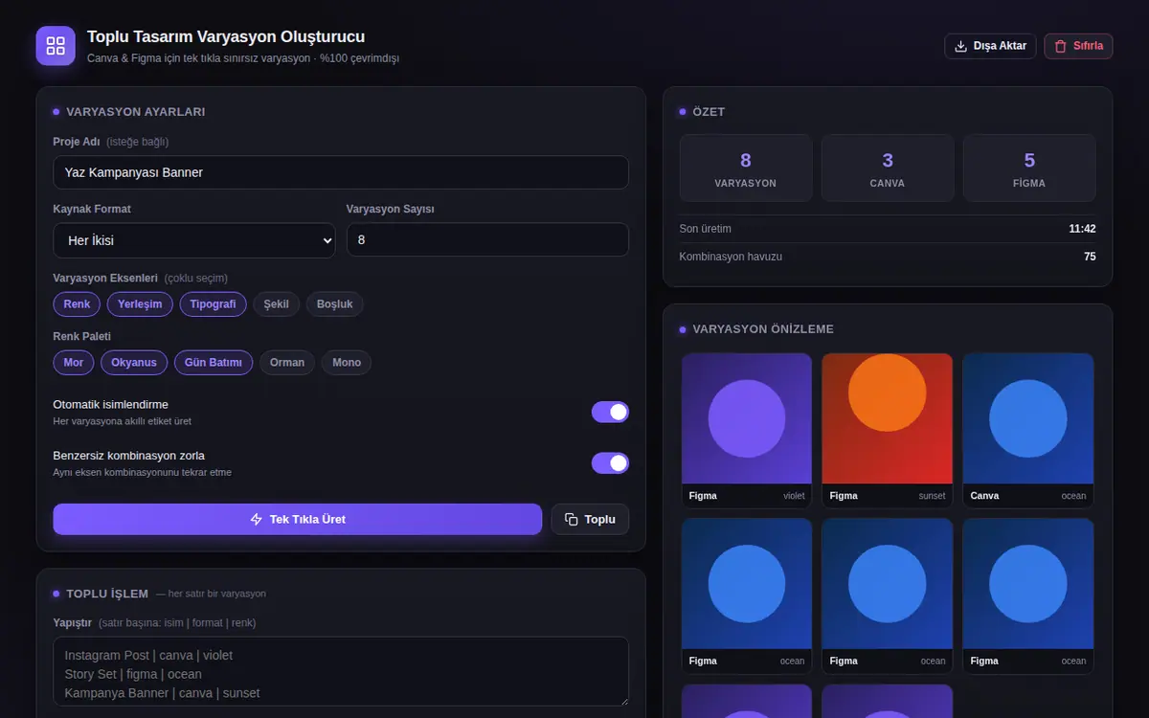The height and width of the screenshot is (718, 1149).
Task: Click the Toplu Tasarım Varyasyon Oluşturucu title
Action: click(226, 37)
